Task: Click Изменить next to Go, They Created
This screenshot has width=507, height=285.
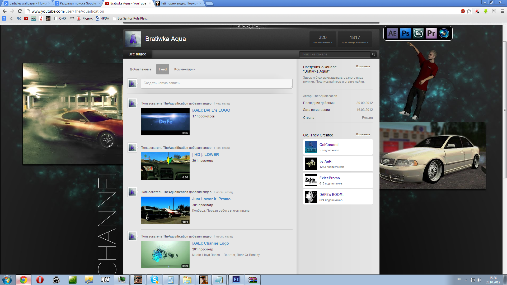Action: tap(363, 134)
